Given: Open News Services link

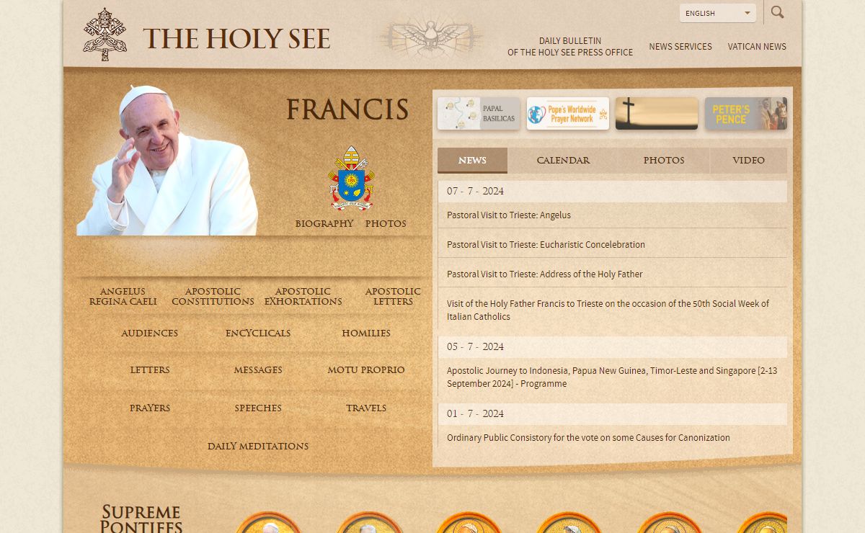Looking at the screenshot, I should pos(680,47).
